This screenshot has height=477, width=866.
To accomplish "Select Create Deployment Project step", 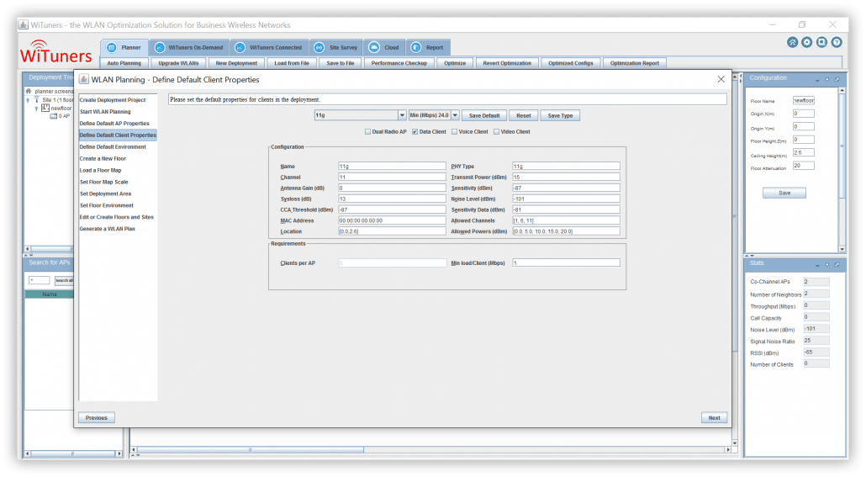I will point(113,100).
